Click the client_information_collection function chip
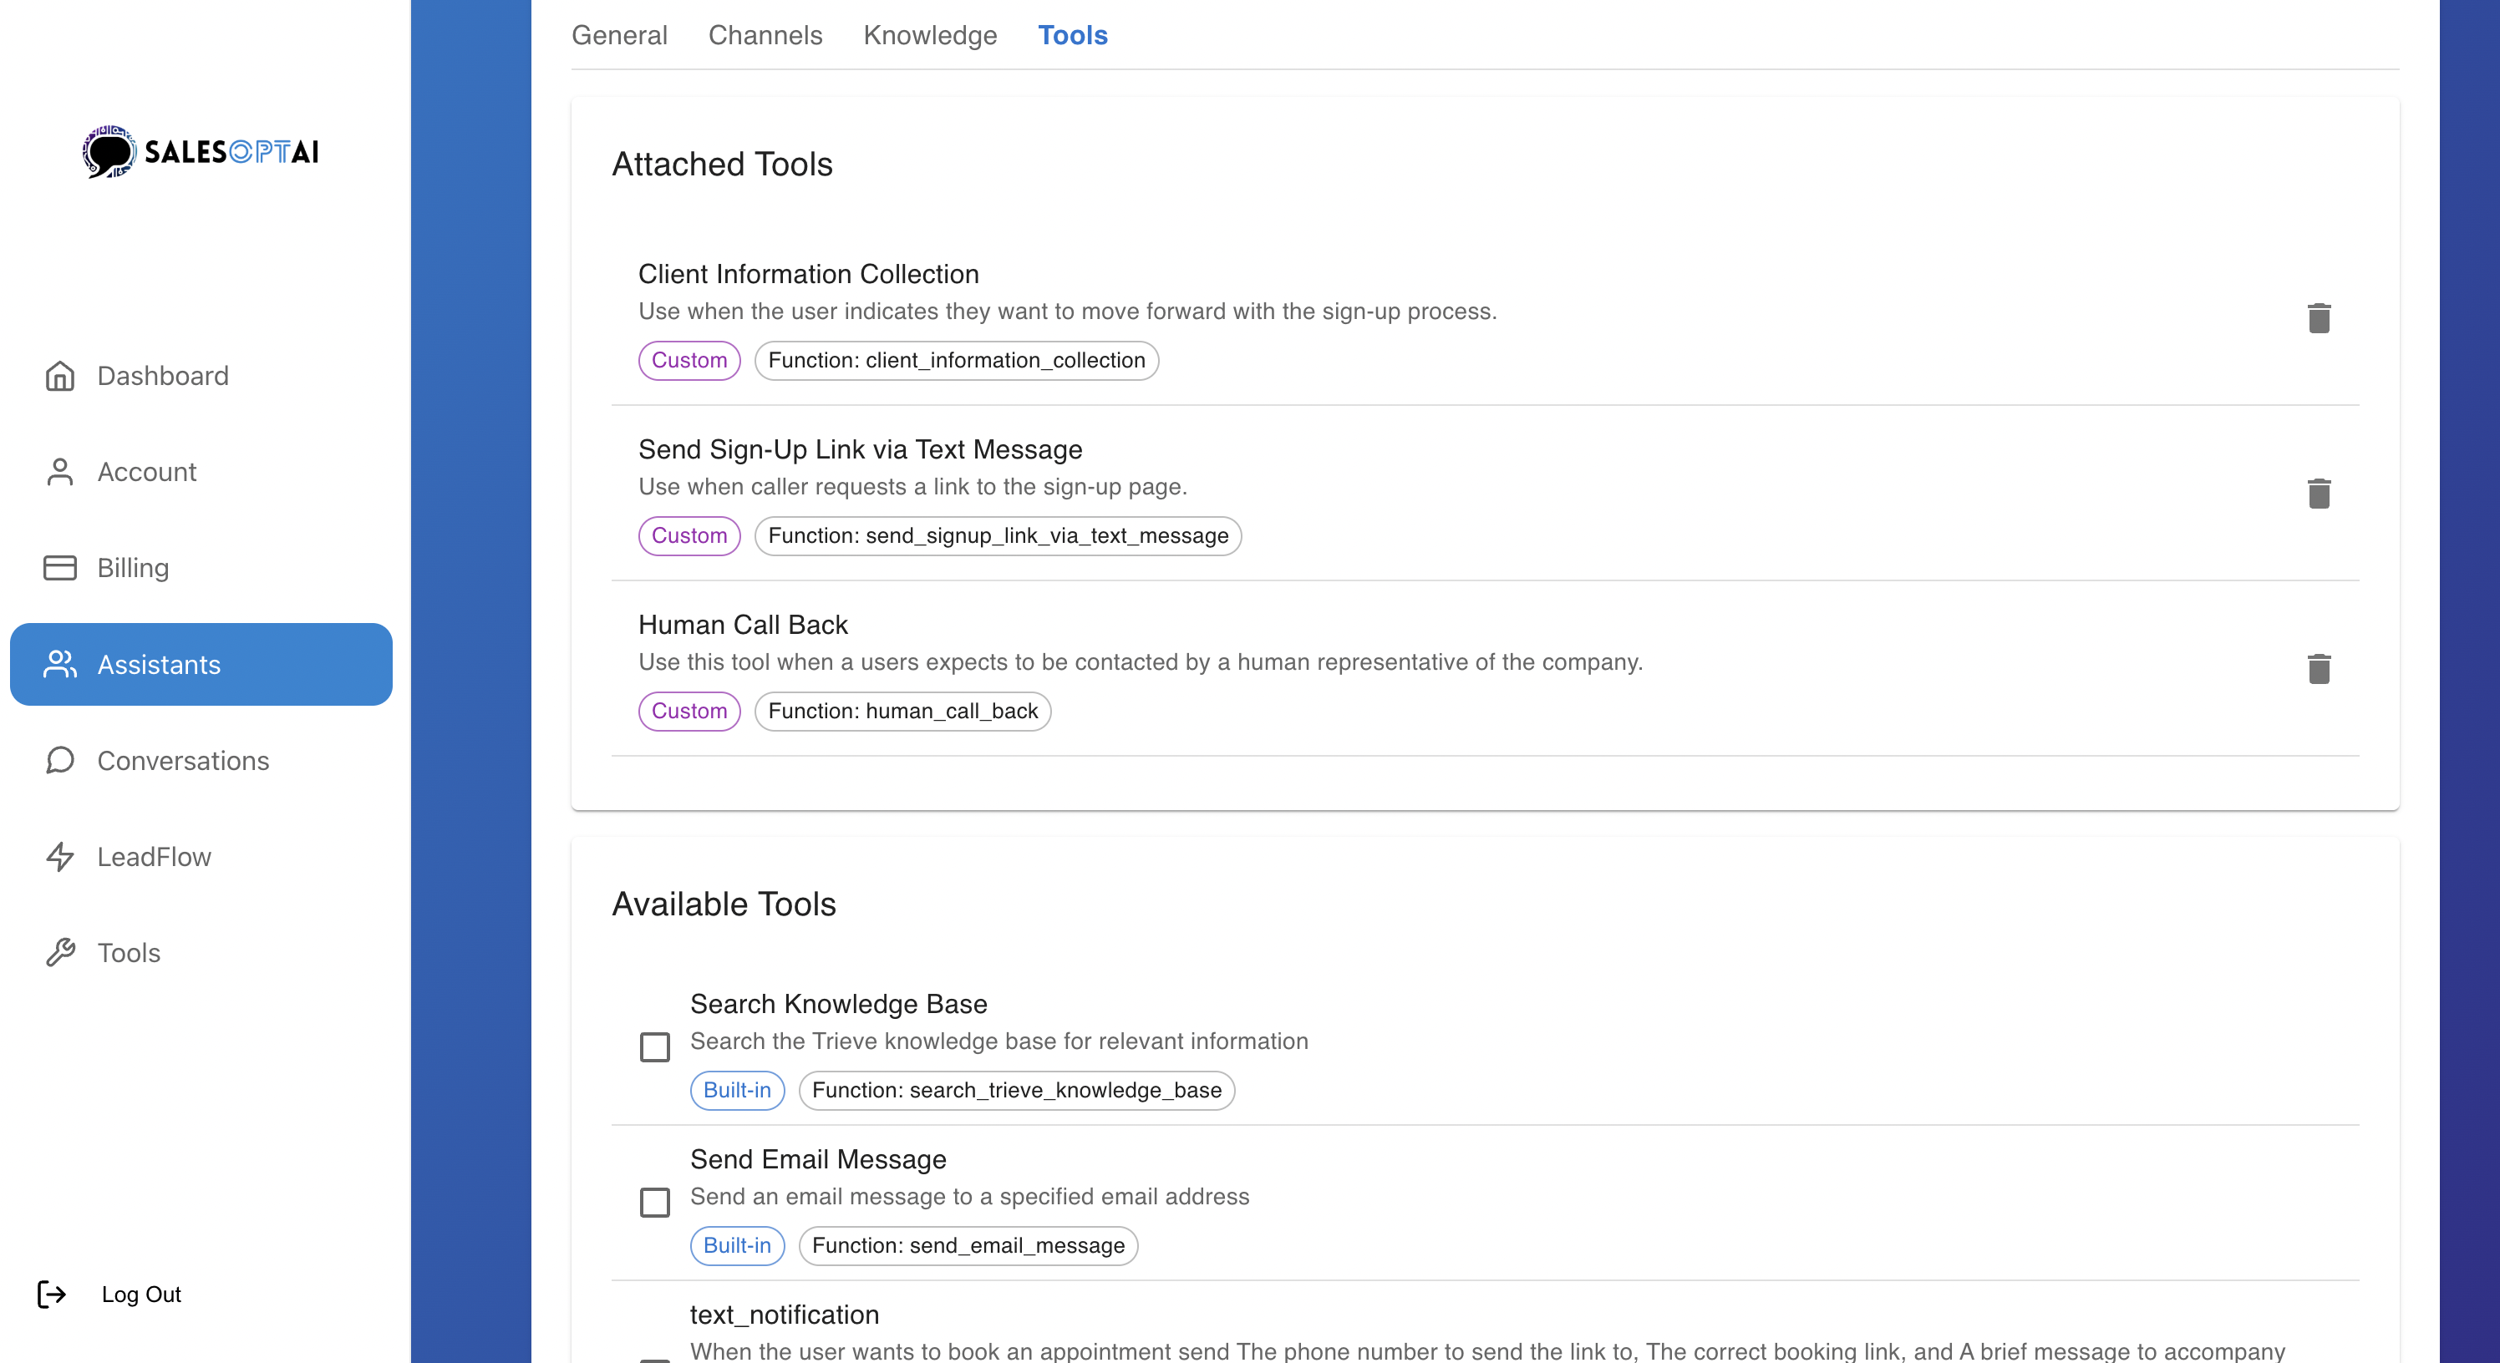Viewport: 2500px width, 1363px height. click(956, 360)
